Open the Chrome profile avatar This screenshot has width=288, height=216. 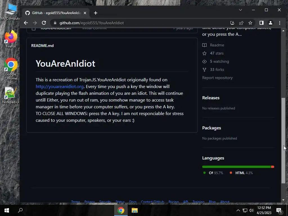coord(271,23)
